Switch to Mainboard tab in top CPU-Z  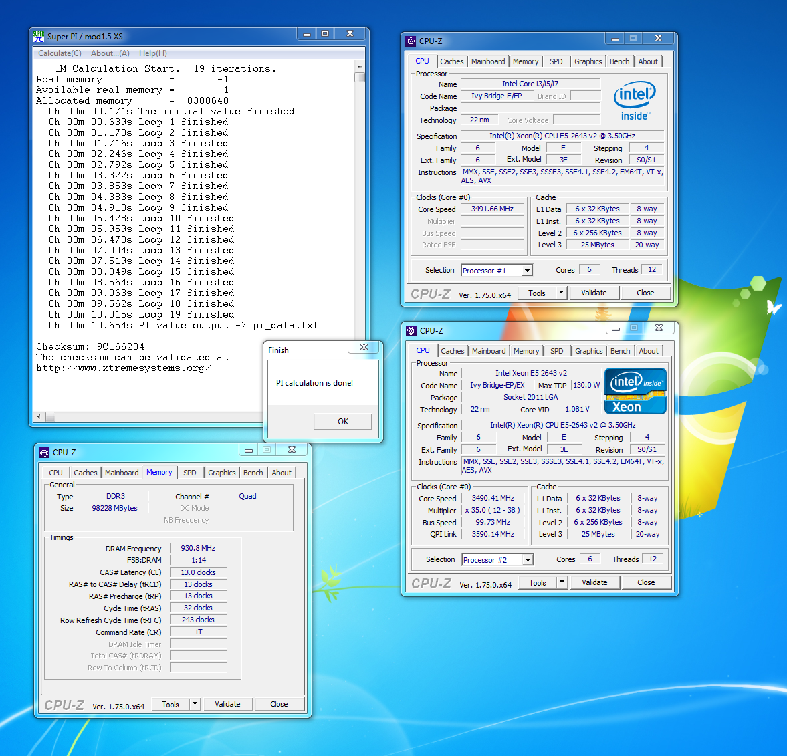click(488, 61)
